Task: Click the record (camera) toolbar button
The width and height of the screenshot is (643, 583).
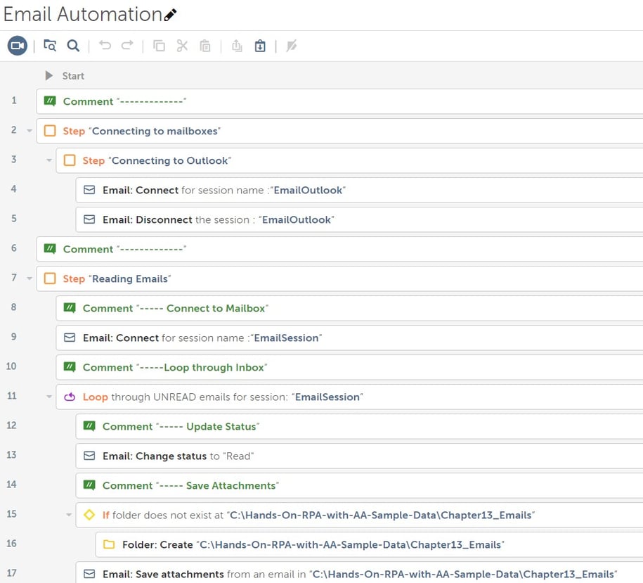Action: coord(18,46)
